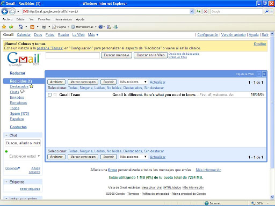Hide the themes notice with Ocultar
Image resolution: width=275 pixels, height=206 pixels.
click(260, 44)
